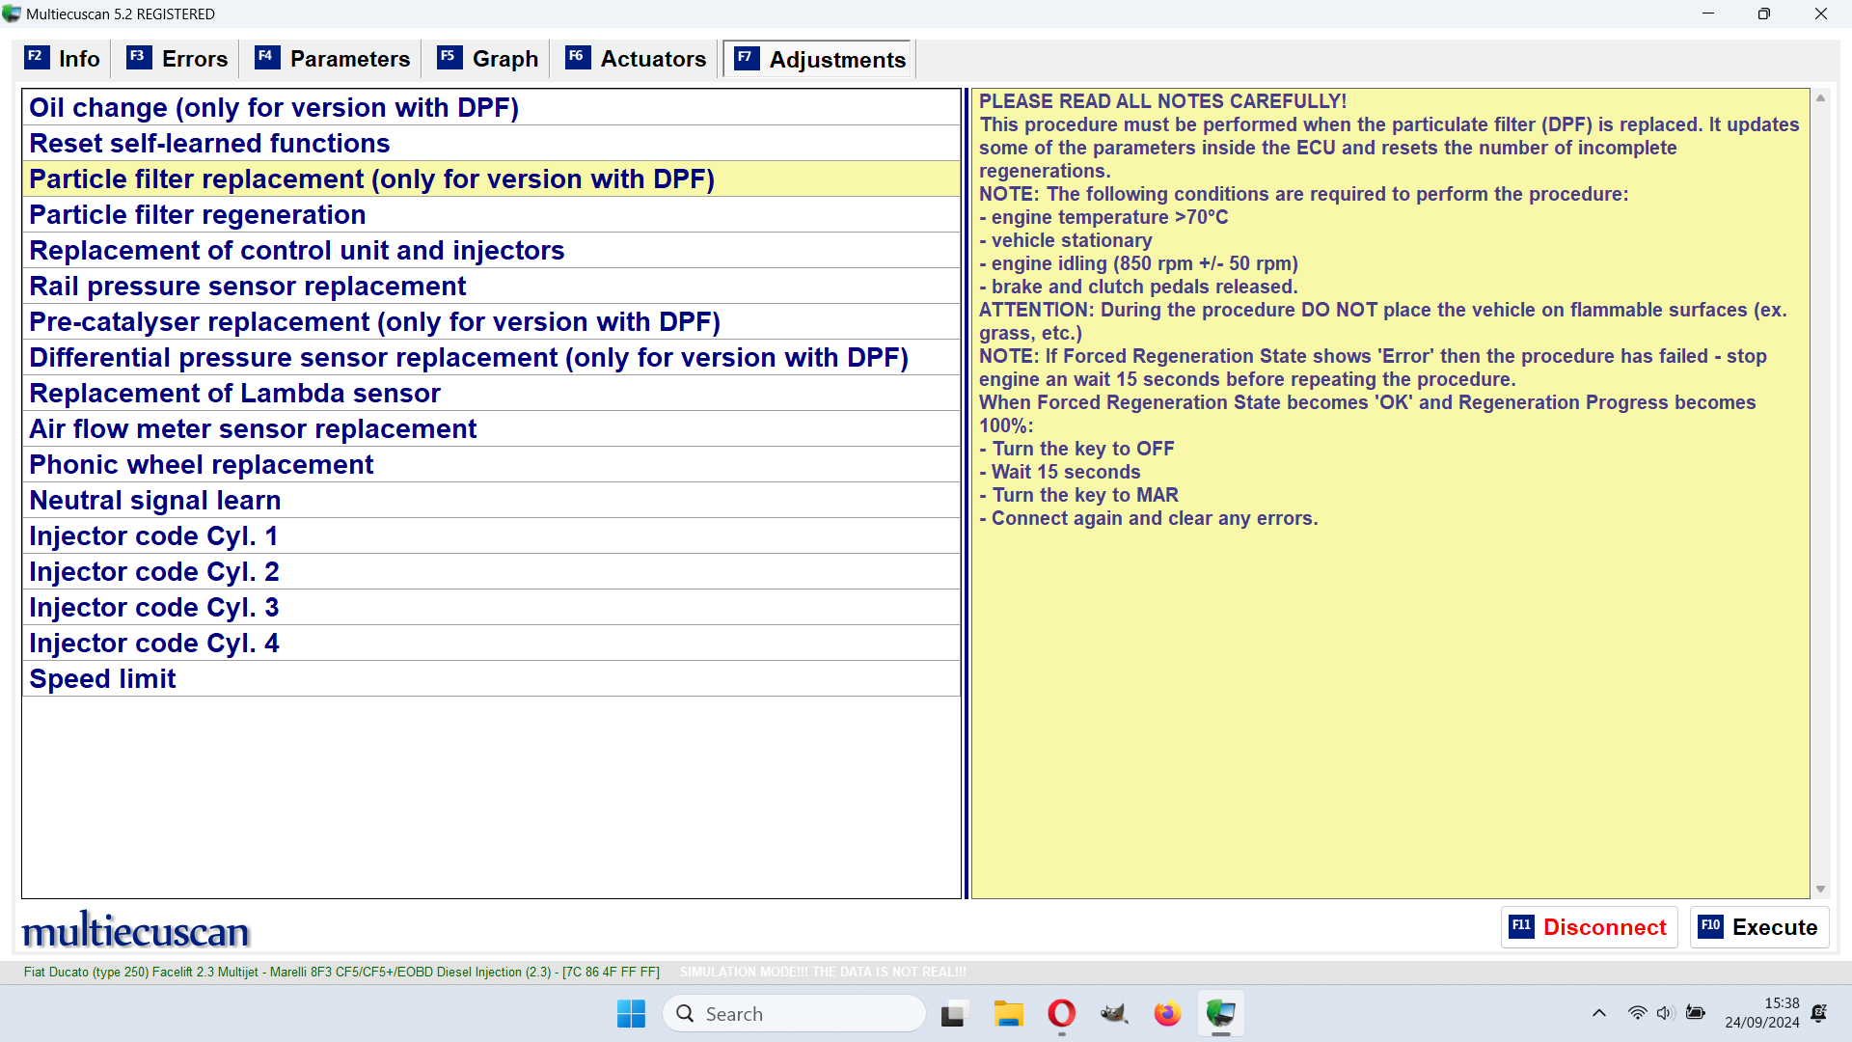Click the F3 key icon beside Errors
Viewport: 1852px width, 1042px height.
138,57
